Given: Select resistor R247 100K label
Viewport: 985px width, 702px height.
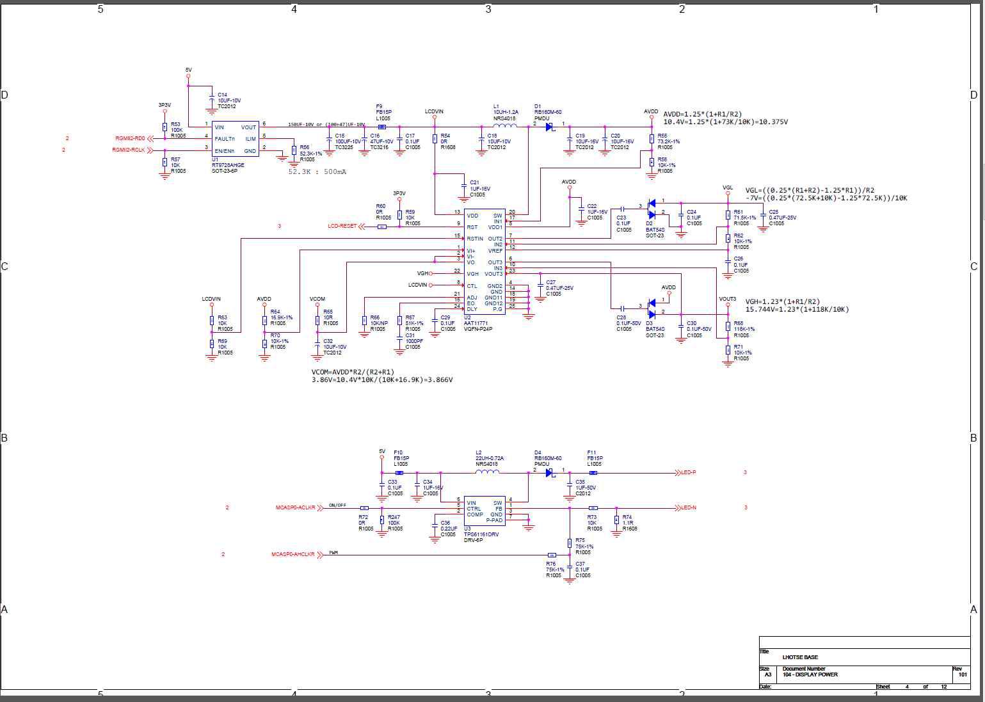Looking at the screenshot, I should pos(396,523).
